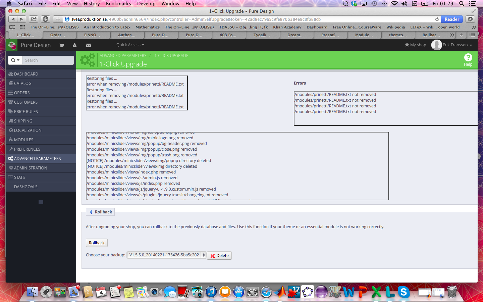Click the red X icon beside Delete
The image size is (483, 302).
pyautogui.click(x=213, y=256)
